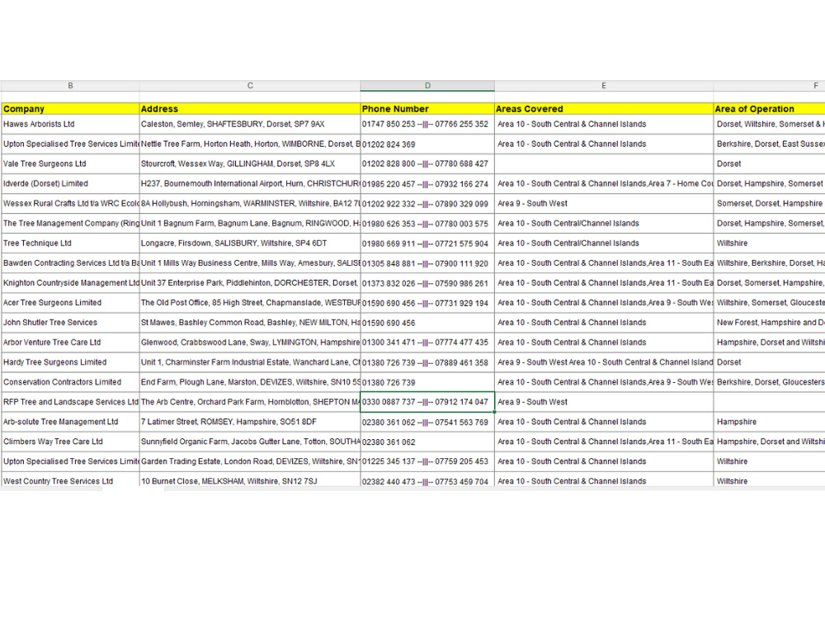Click phone cell '01305 848 881 --|||-- 07900 111 920'
Viewport: 825px width, 619px height.
pyautogui.click(x=427, y=262)
